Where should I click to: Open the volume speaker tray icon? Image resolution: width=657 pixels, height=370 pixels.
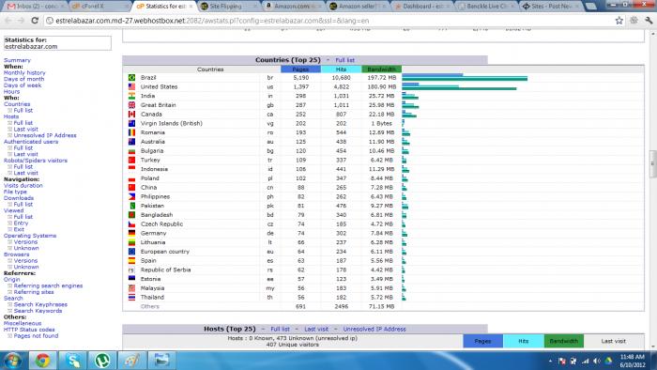click(597, 361)
